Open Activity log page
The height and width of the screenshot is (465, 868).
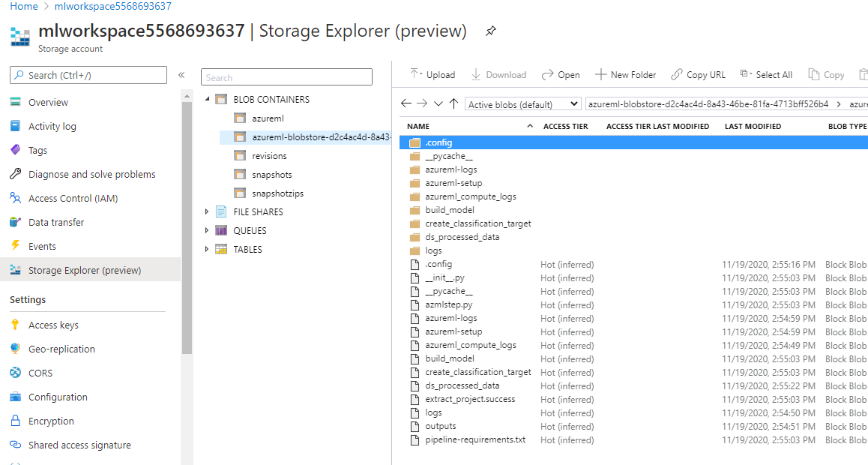[x=52, y=126]
